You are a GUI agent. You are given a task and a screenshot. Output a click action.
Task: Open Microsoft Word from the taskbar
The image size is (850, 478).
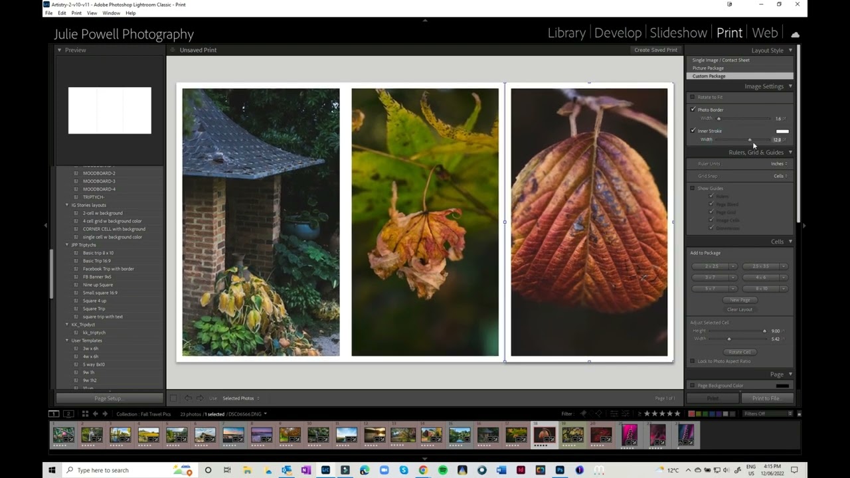(x=501, y=470)
